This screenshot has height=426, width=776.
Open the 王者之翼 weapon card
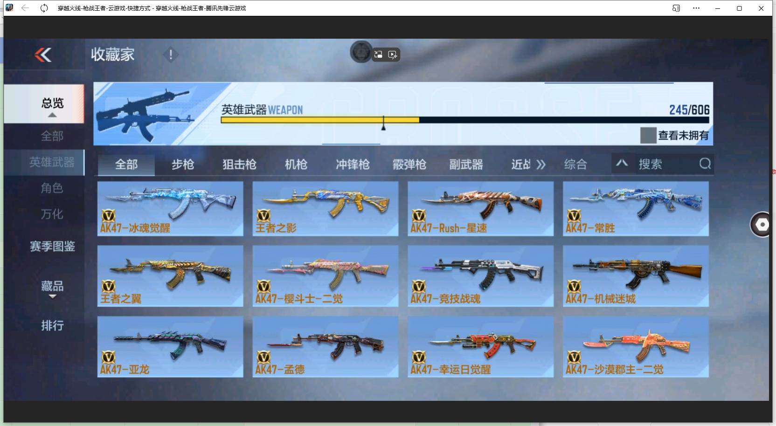[170, 276]
